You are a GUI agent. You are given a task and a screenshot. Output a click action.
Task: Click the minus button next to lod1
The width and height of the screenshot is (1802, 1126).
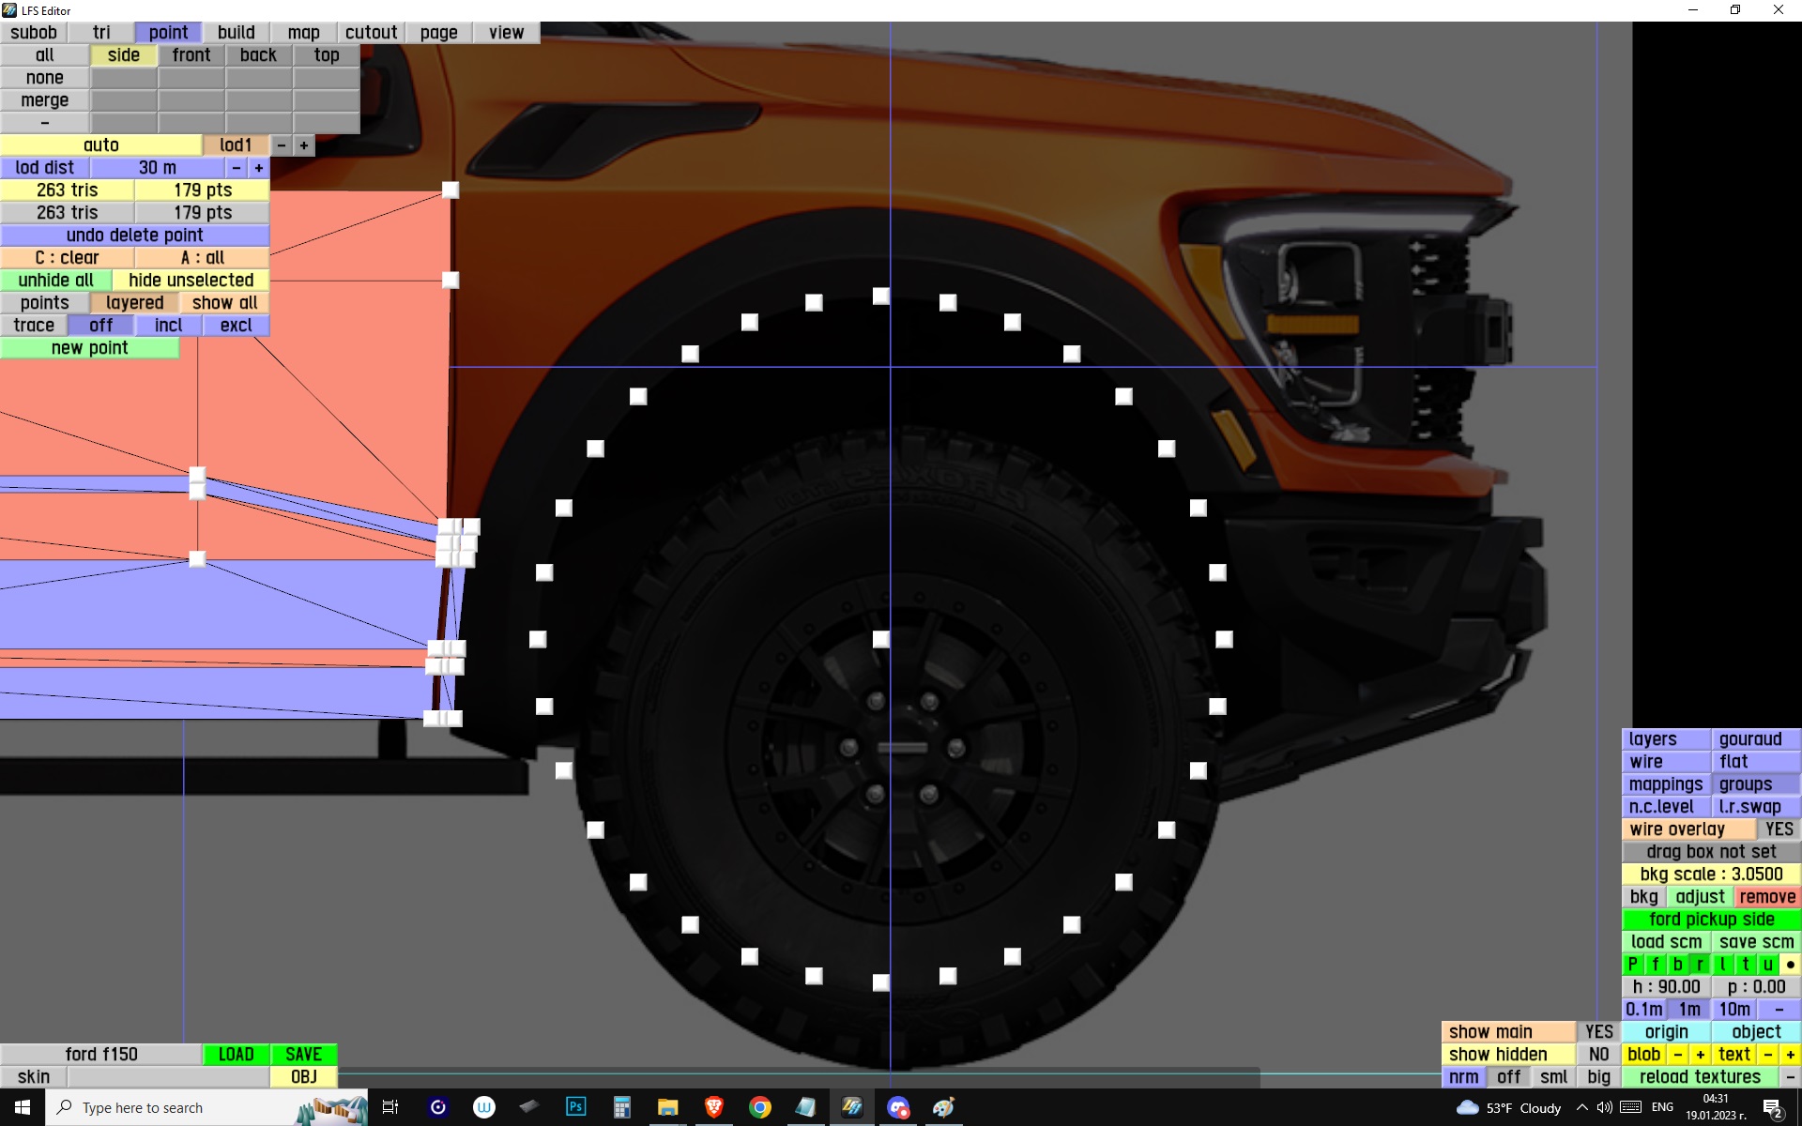pos(282,145)
